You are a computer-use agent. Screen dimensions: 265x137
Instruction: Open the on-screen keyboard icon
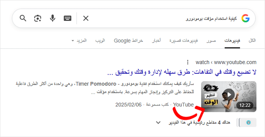[67, 18]
